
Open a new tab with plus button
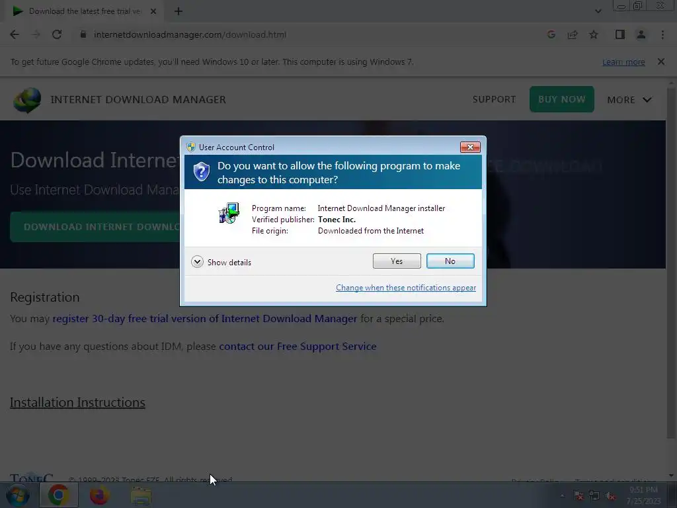tap(179, 11)
